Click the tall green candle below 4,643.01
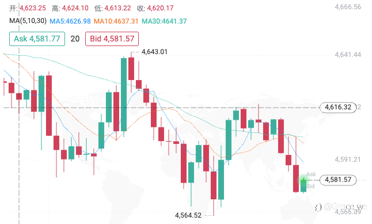372x224 pixels. tap(124, 94)
